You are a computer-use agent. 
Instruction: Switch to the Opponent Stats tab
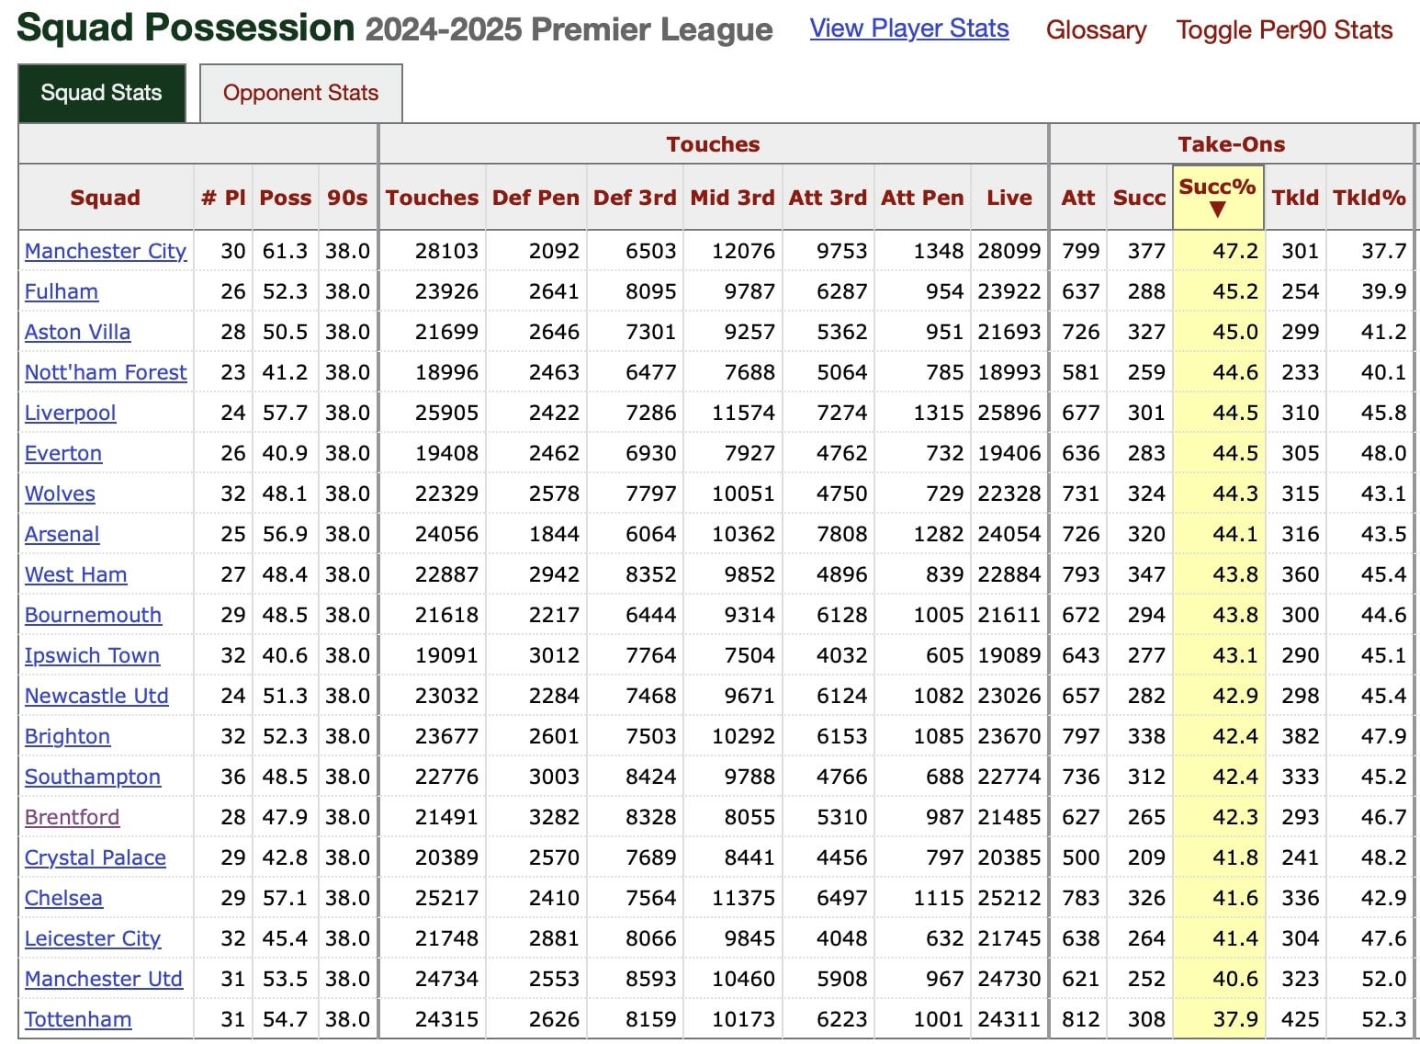coord(300,93)
